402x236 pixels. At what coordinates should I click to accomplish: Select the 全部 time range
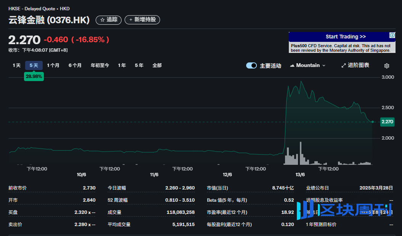click(157, 65)
